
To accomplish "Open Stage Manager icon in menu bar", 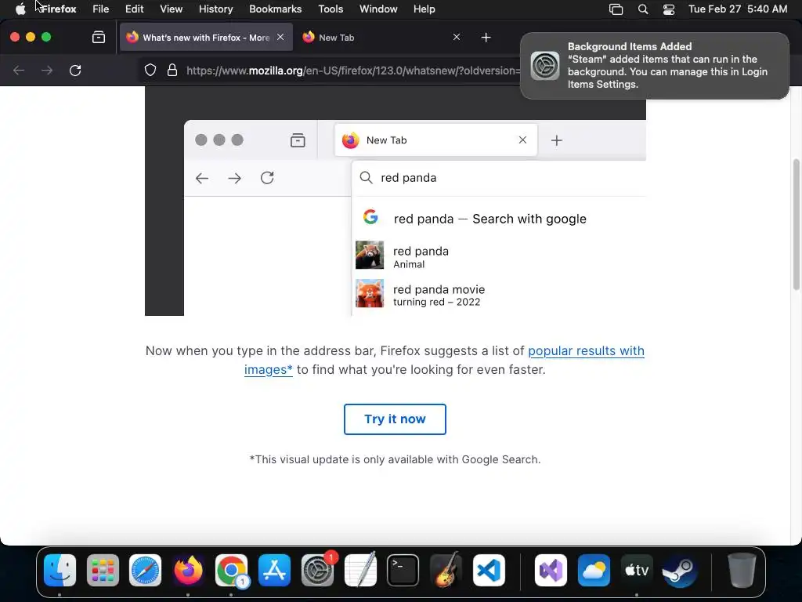I will click(x=616, y=9).
